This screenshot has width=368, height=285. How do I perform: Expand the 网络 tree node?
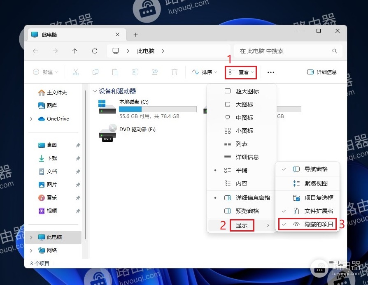coord(31,250)
